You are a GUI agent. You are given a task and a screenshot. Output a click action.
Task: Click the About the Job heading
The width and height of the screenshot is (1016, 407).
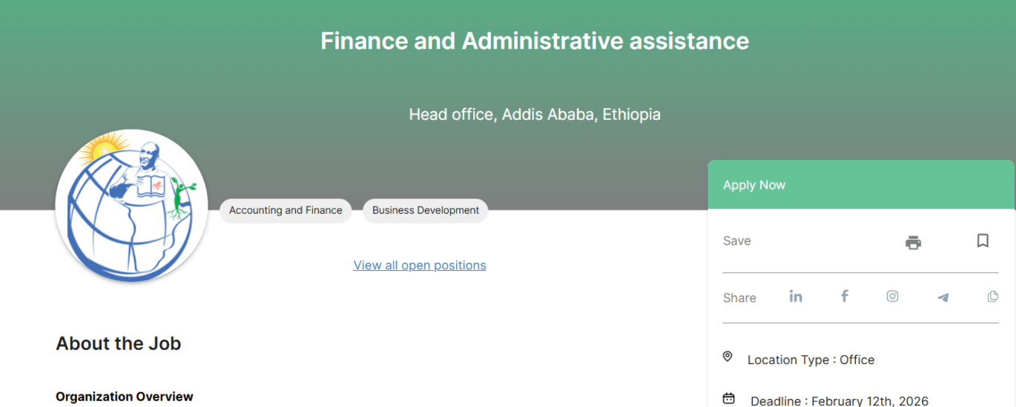119,343
